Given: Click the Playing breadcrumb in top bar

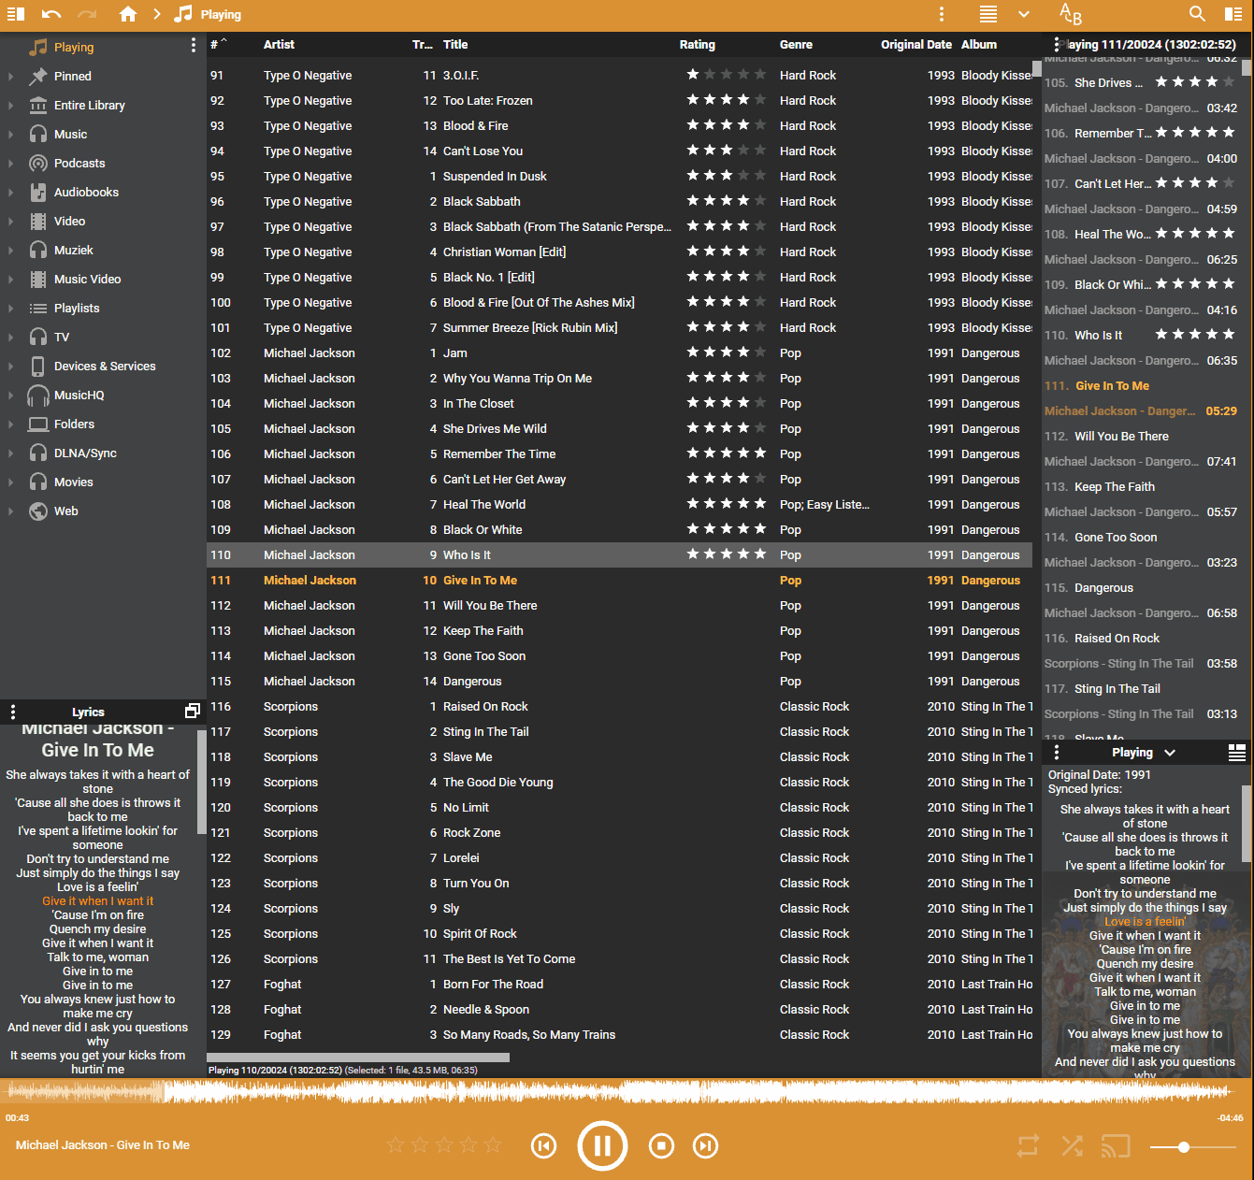Looking at the screenshot, I should click(221, 15).
